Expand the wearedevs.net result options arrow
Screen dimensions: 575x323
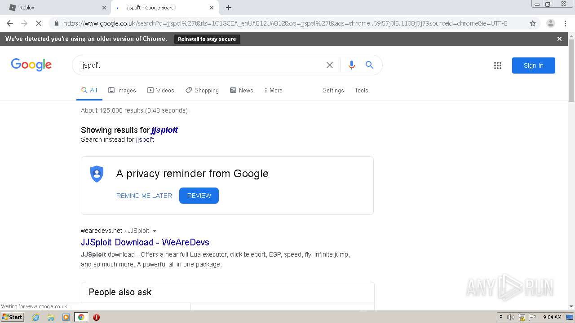pos(155,231)
